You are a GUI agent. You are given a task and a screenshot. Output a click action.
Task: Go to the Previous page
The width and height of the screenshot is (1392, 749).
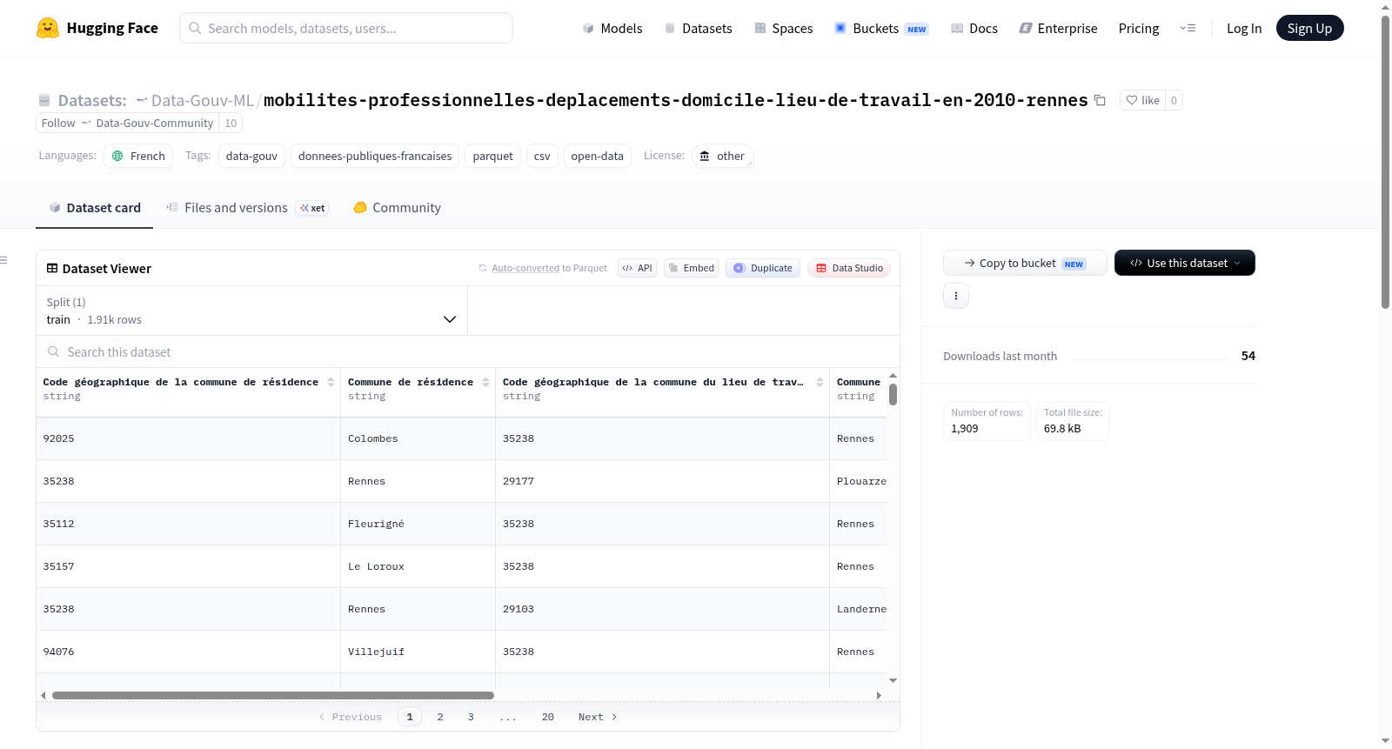click(351, 717)
